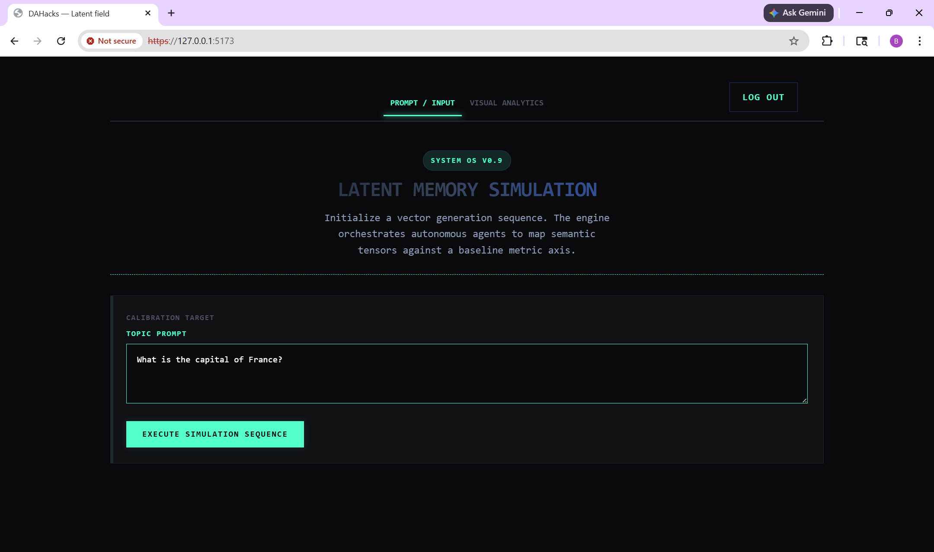Bookmark this page with the star icon

(x=793, y=41)
